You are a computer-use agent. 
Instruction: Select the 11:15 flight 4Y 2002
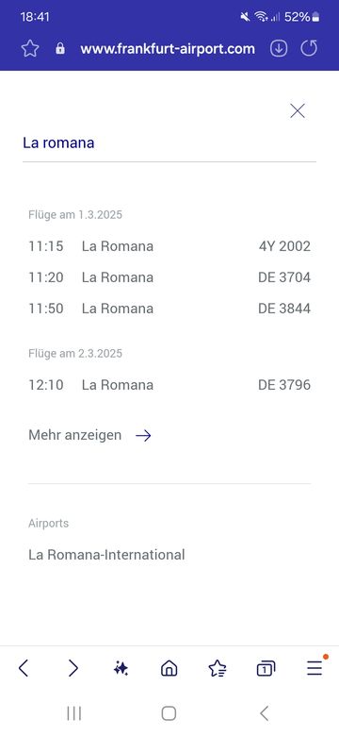point(169,246)
